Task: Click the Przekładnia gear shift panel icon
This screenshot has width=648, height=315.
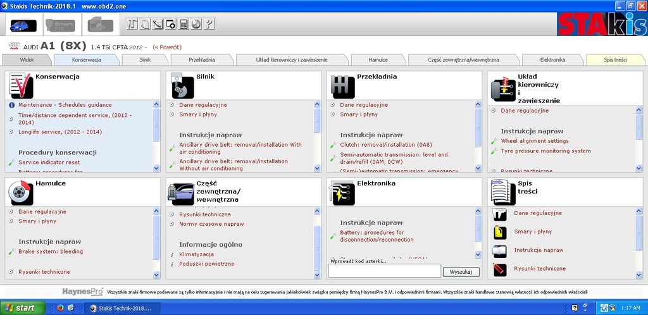Action: (x=343, y=87)
